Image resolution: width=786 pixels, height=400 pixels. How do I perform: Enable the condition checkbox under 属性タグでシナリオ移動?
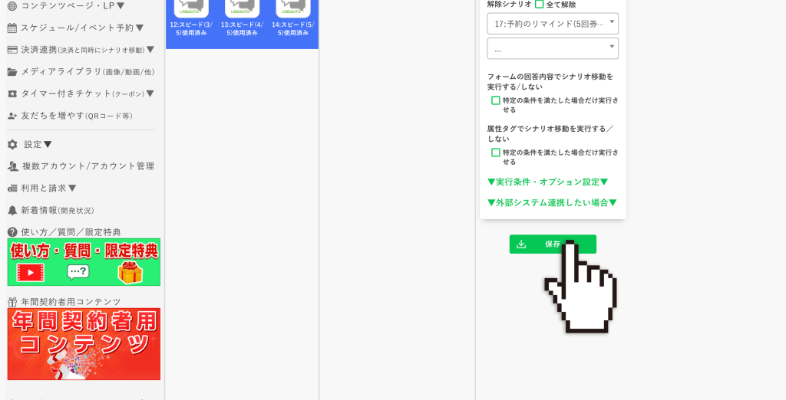(x=496, y=152)
